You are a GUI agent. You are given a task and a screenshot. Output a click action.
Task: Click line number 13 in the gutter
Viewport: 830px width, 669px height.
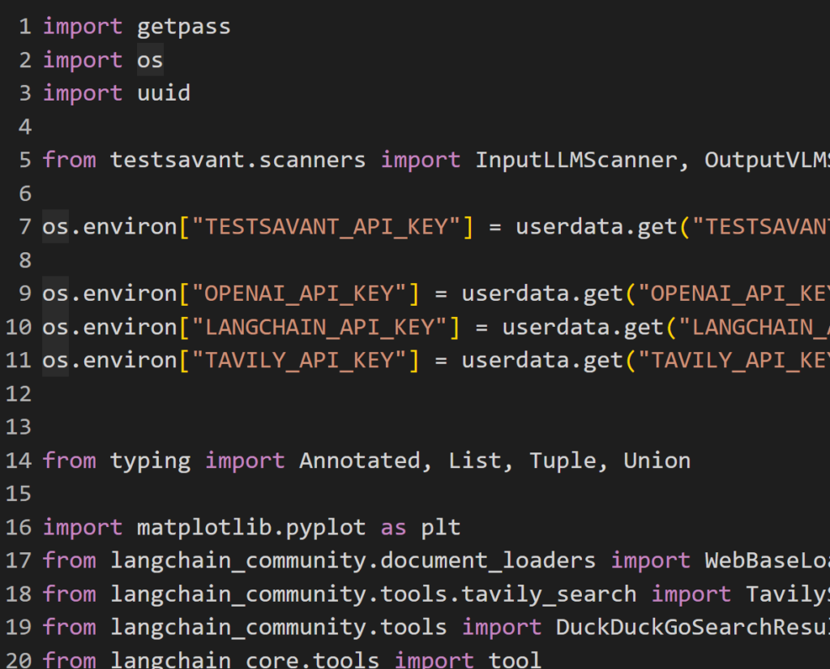pos(18,427)
